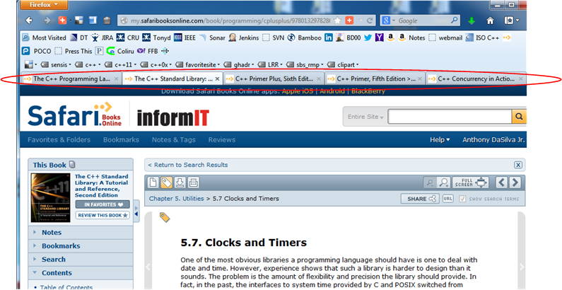
Task: Open the Entire Site search scope dropdown
Action: click(x=366, y=117)
